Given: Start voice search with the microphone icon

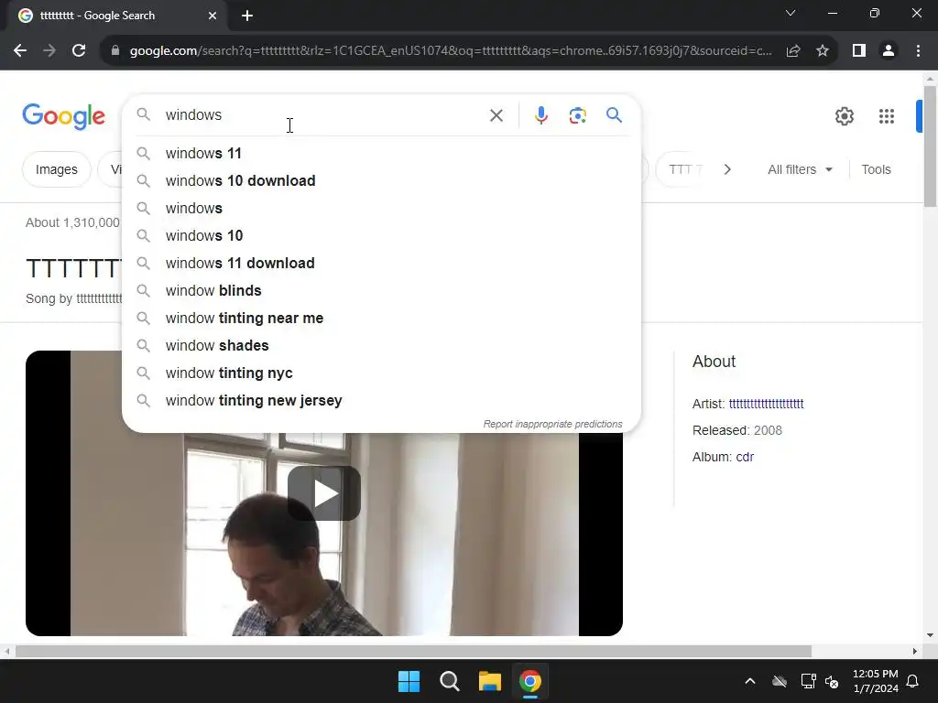Looking at the screenshot, I should click(x=540, y=115).
